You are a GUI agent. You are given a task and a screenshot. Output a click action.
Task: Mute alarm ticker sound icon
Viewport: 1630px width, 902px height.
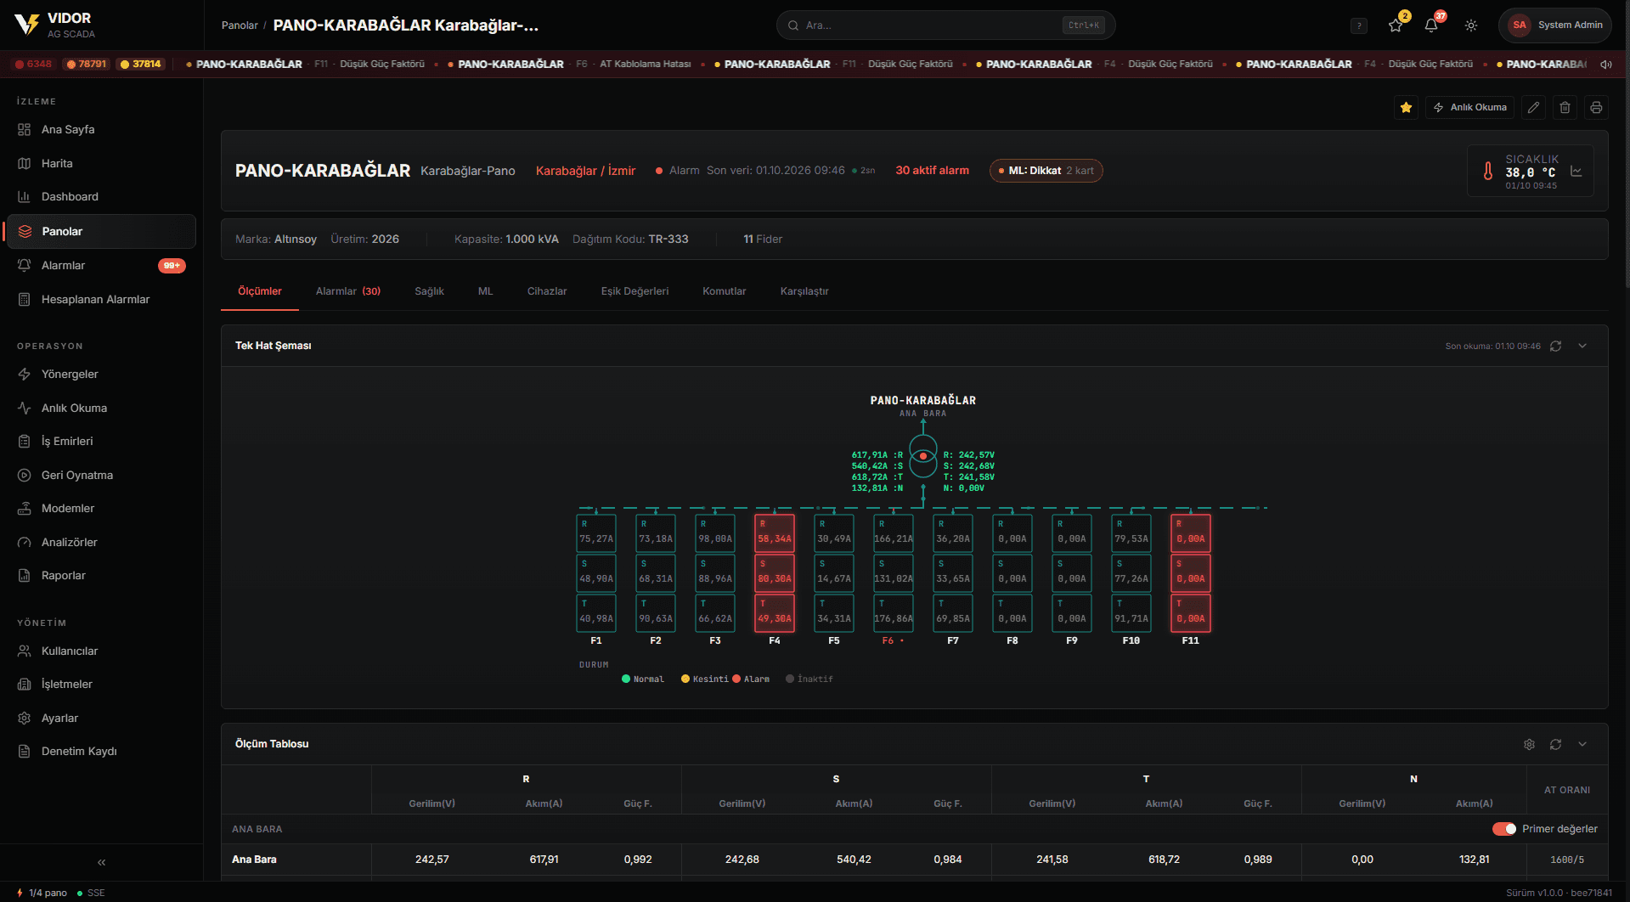[x=1605, y=64]
